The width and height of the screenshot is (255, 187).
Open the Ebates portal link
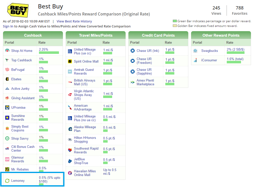(16, 79)
